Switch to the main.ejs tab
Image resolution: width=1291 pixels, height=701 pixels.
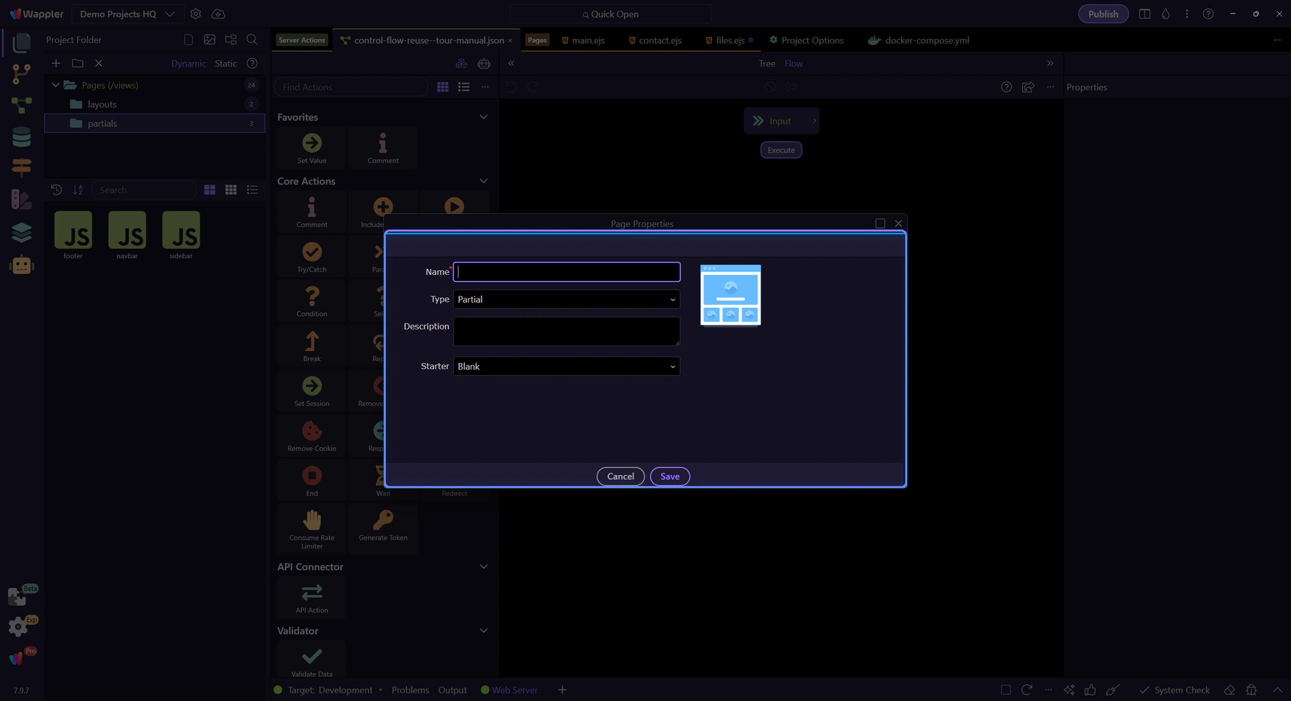(x=583, y=40)
